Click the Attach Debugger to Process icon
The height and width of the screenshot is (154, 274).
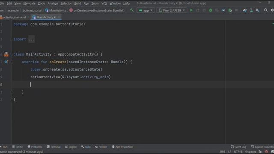point(230,10)
